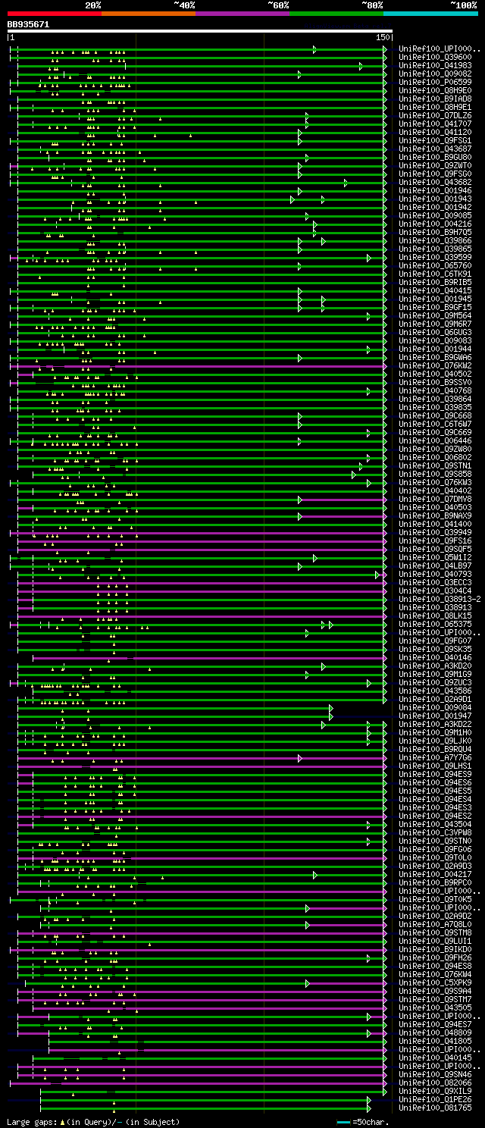Click label UniRef100_O48809
The image size is (485, 1128).
[x=435, y=1033]
